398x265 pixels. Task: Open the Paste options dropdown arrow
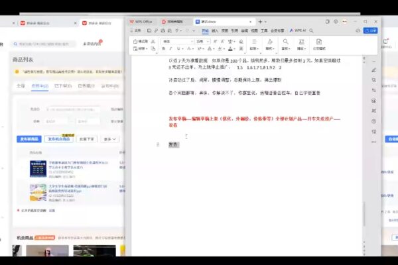tap(147, 48)
